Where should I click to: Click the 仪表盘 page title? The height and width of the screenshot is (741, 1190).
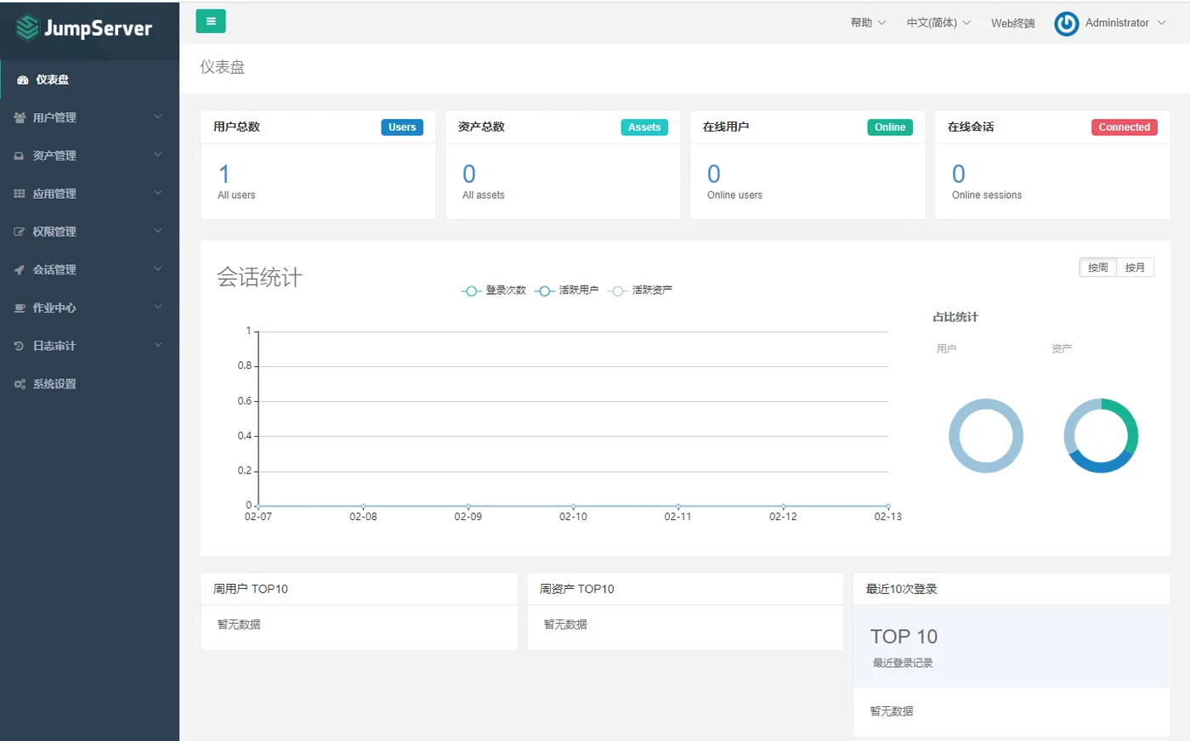point(223,67)
